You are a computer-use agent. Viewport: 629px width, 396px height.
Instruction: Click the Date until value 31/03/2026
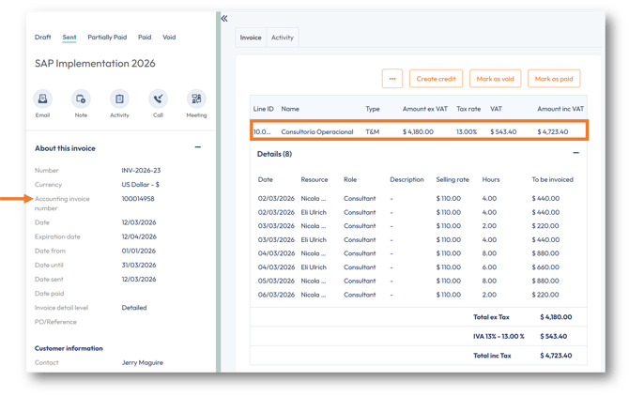[139, 265]
